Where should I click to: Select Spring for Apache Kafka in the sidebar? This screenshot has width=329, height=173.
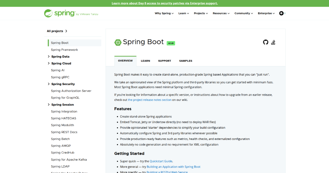(69, 160)
